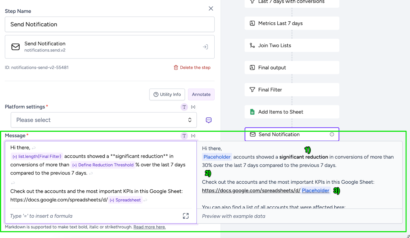Screen dimensions: 410x238
Task: Open the Send Notification utility arrow icon
Action: point(205,47)
